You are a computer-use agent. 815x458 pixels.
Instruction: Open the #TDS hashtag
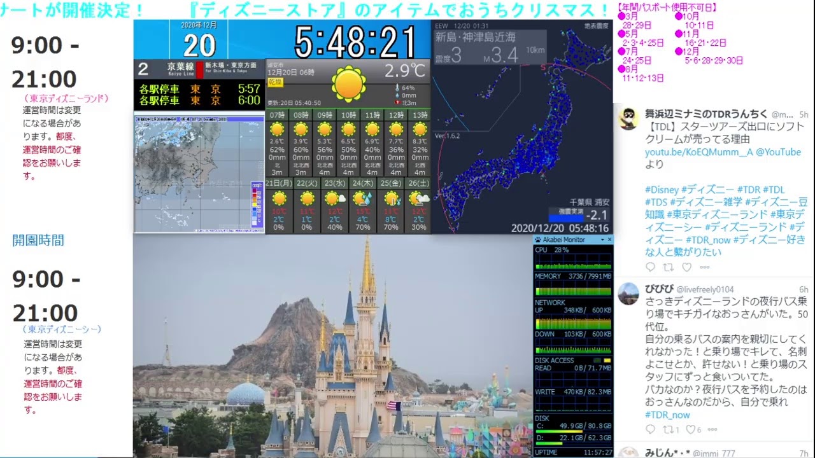pyautogui.click(x=656, y=202)
